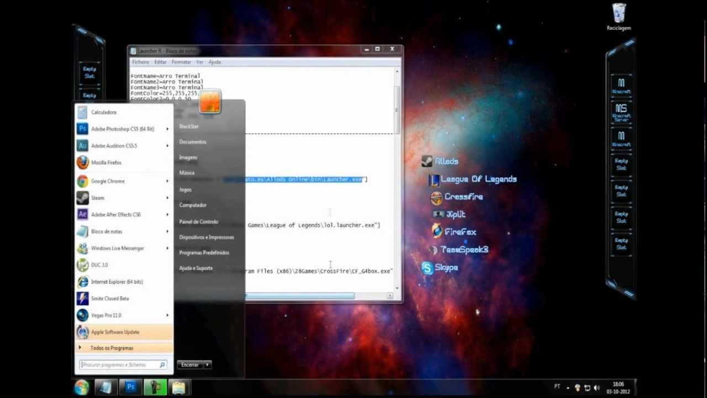Open the arrow next to Encerrar
This screenshot has width=707, height=398.
208,365
